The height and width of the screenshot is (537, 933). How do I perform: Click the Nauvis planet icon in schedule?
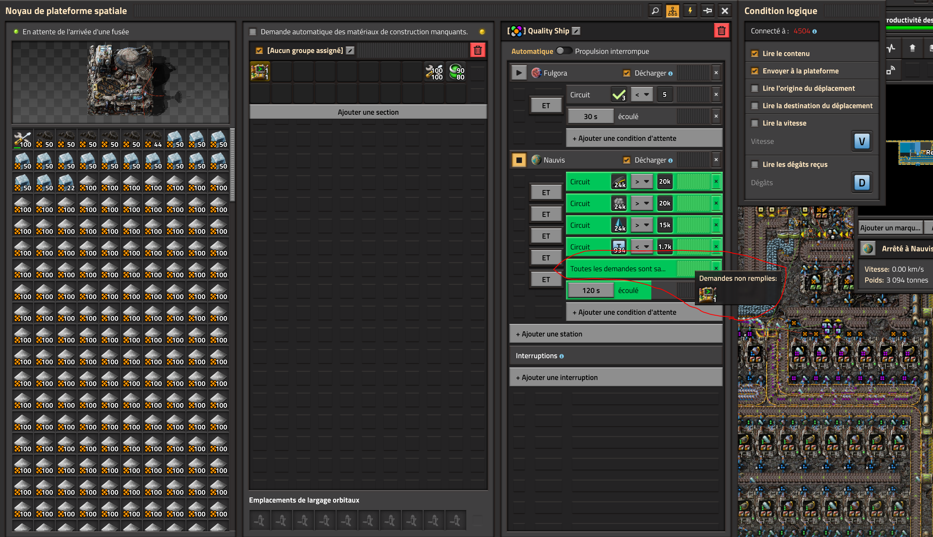(536, 160)
